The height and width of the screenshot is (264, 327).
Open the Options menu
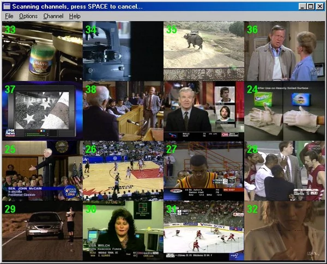28,16
